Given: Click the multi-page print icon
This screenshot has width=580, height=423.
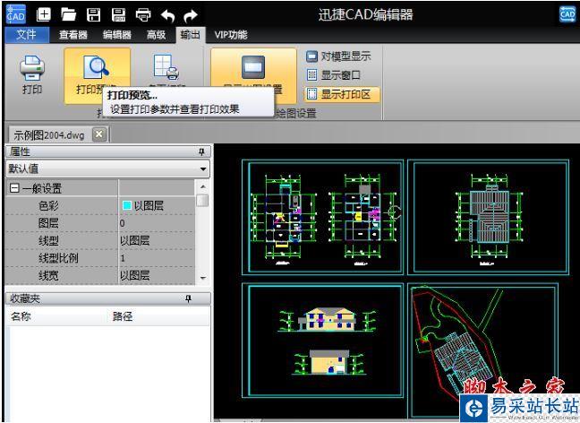Looking at the screenshot, I should tap(166, 68).
